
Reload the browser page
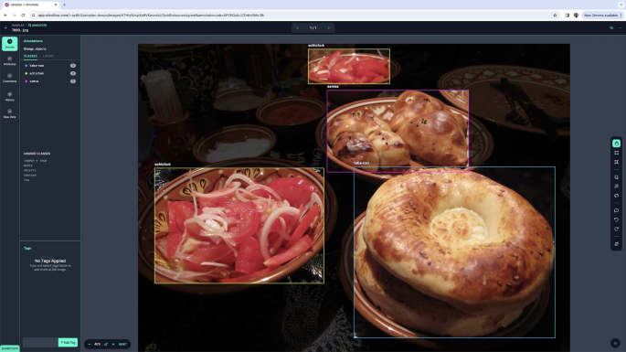click(x=23, y=16)
